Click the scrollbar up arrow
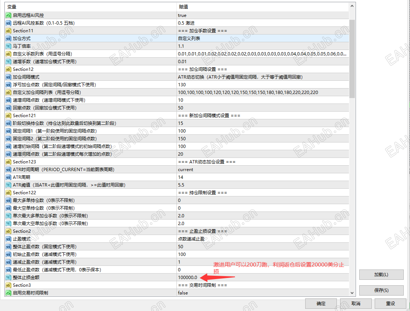 352,6
